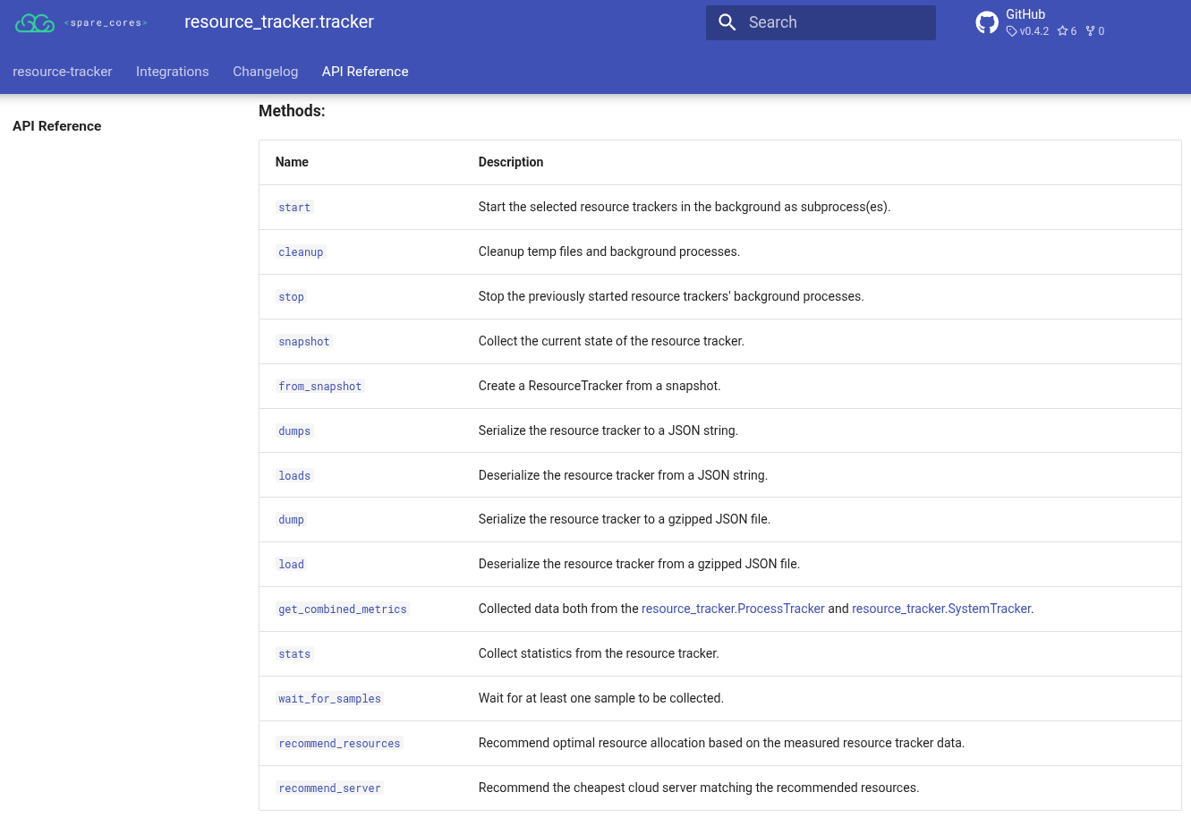Click API Reference in the sidebar
Image resolution: width=1191 pixels, height=818 pixels.
57,126
